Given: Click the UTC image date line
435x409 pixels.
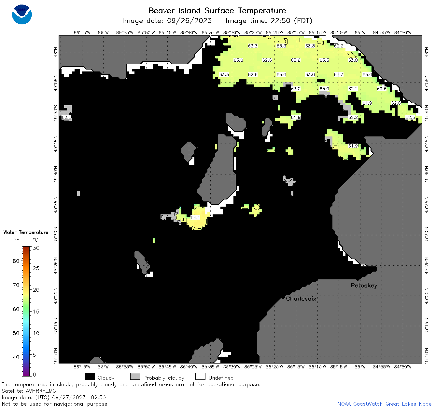Looking at the screenshot, I should point(54,397).
